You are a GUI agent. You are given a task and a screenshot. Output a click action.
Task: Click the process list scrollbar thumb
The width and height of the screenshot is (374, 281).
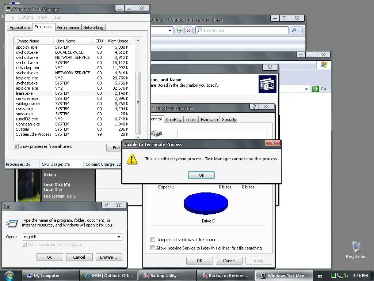pos(138,103)
